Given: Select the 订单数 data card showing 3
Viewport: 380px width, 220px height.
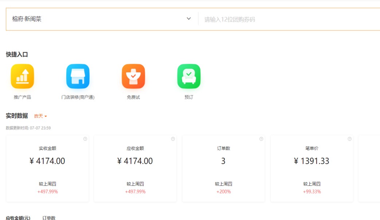Looking at the screenshot, I should (223, 168).
